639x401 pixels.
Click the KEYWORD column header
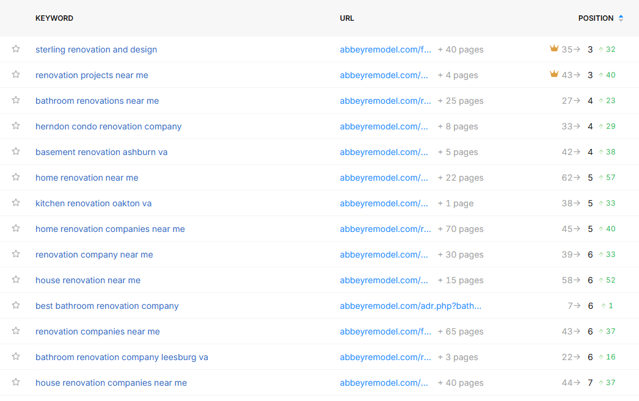[x=54, y=18]
